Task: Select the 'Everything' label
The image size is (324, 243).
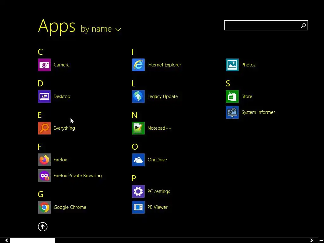Action: click(64, 128)
